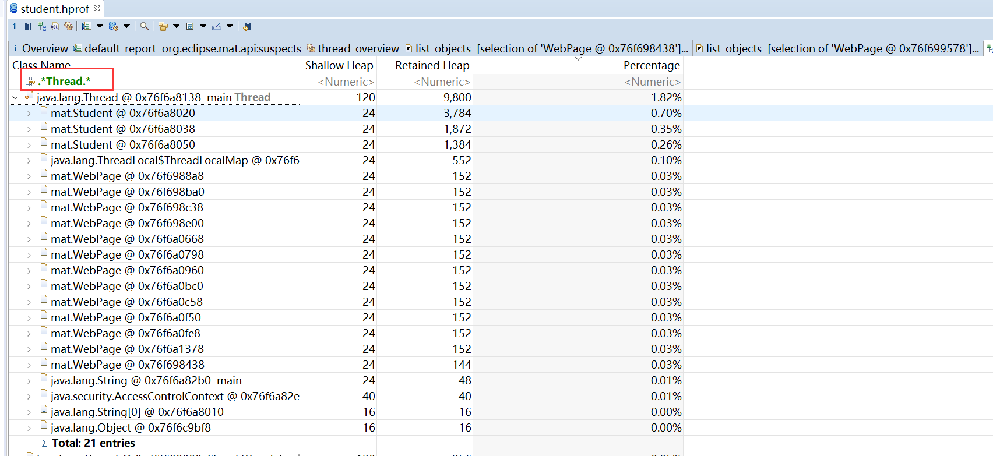Click object icon of ThreadLocal$ThreadLocalMap row
Screen dimensions: 993x456
[44, 158]
